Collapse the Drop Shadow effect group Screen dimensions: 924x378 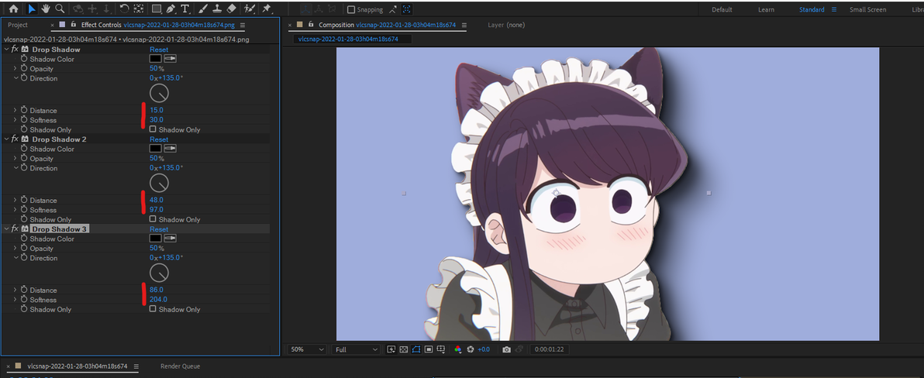[x=6, y=50]
